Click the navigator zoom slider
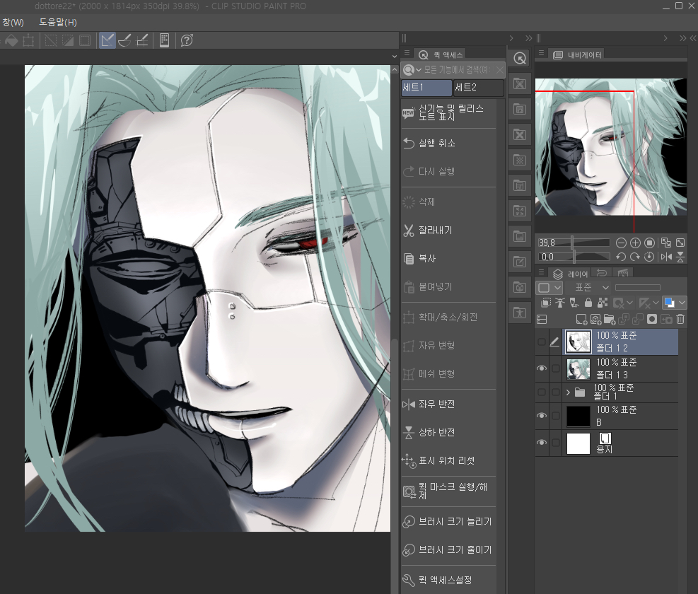The height and width of the screenshot is (594, 698). (x=591, y=243)
